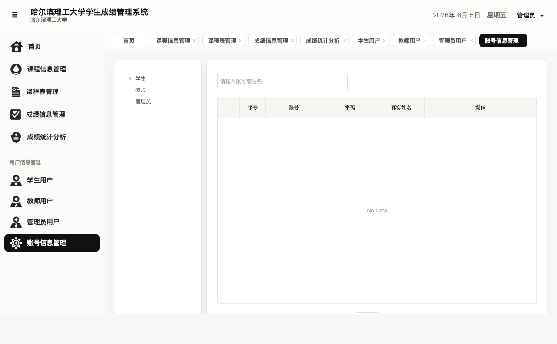Close the 教师用户 tab
557x344 pixels.
[425, 40]
